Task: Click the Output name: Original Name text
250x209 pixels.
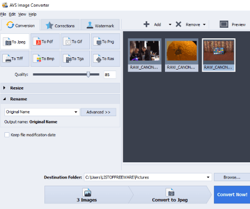Action: [31, 122]
